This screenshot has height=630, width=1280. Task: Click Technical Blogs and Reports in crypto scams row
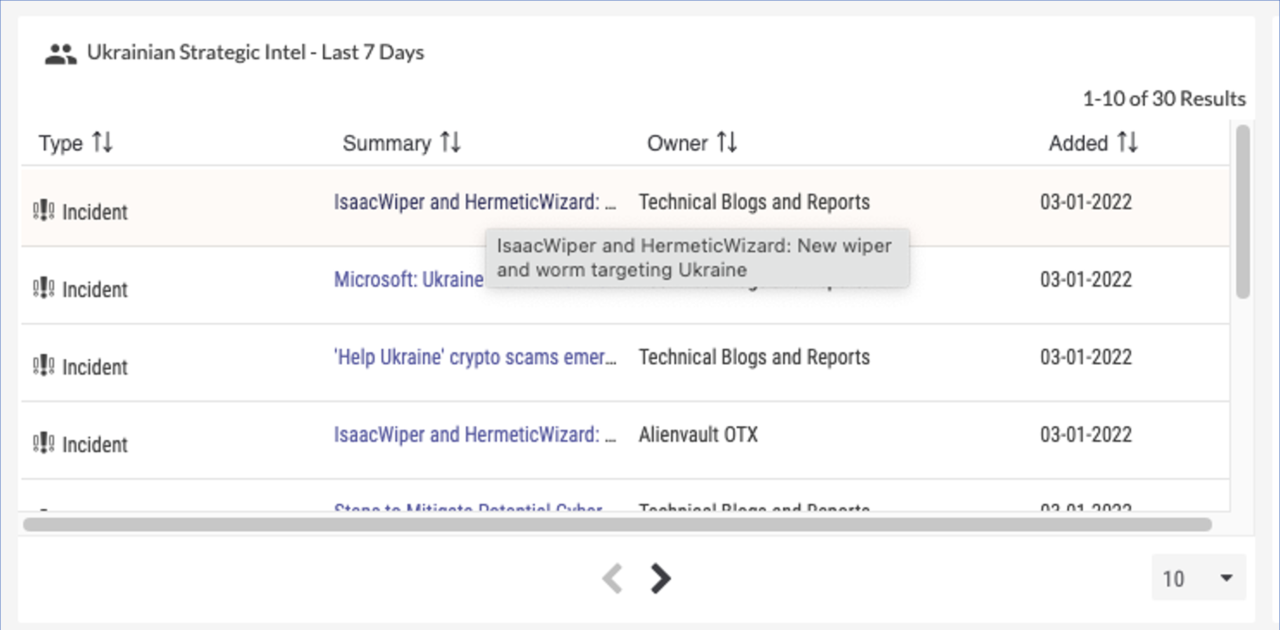click(754, 357)
